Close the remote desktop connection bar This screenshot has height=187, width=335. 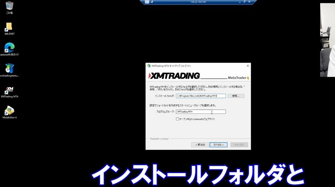[x=249, y=2]
